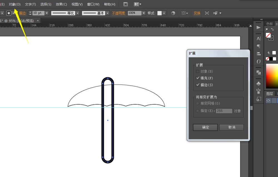Uncheck the 填充(F) checkbox
This screenshot has height=177, width=278.
click(x=198, y=78)
